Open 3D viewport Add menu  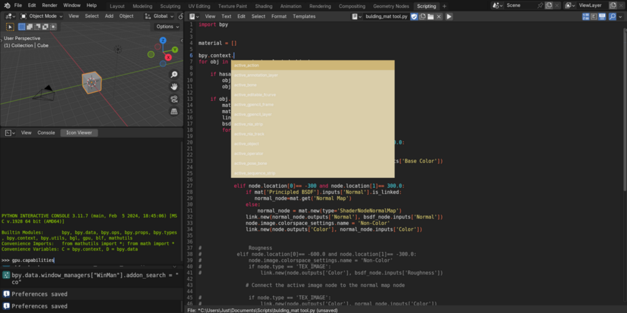tap(109, 16)
